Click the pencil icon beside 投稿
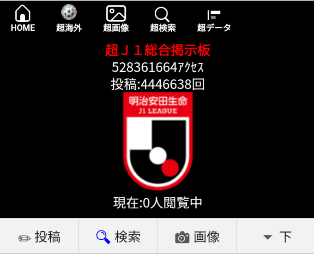314x254 pixels. (x=24, y=238)
